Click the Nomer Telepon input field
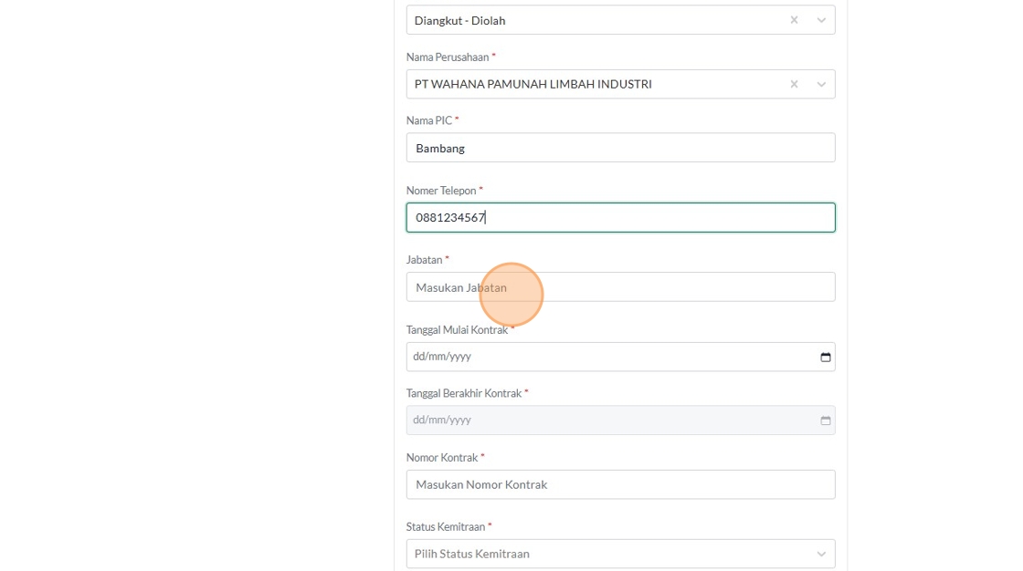Screen dimensions: 1023x571 coord(620,217)
